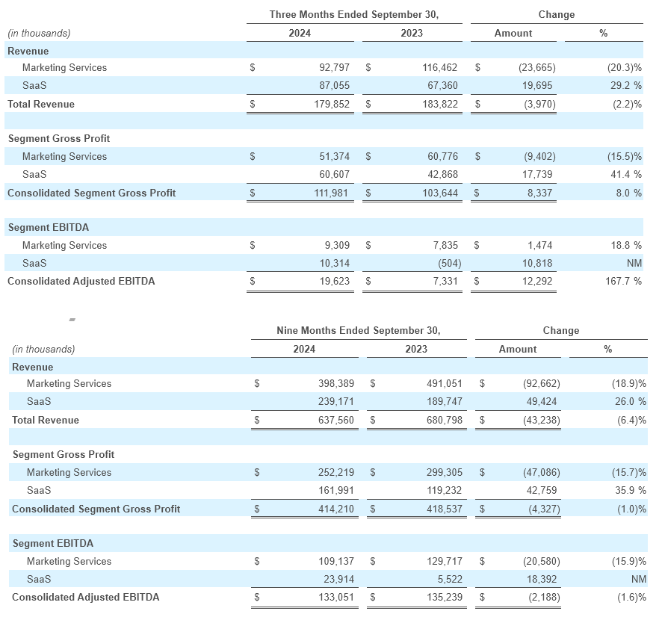Click the 'Nine Months Ended September 30,' header
Screen dimensions: 665x620
coord(359,331)
